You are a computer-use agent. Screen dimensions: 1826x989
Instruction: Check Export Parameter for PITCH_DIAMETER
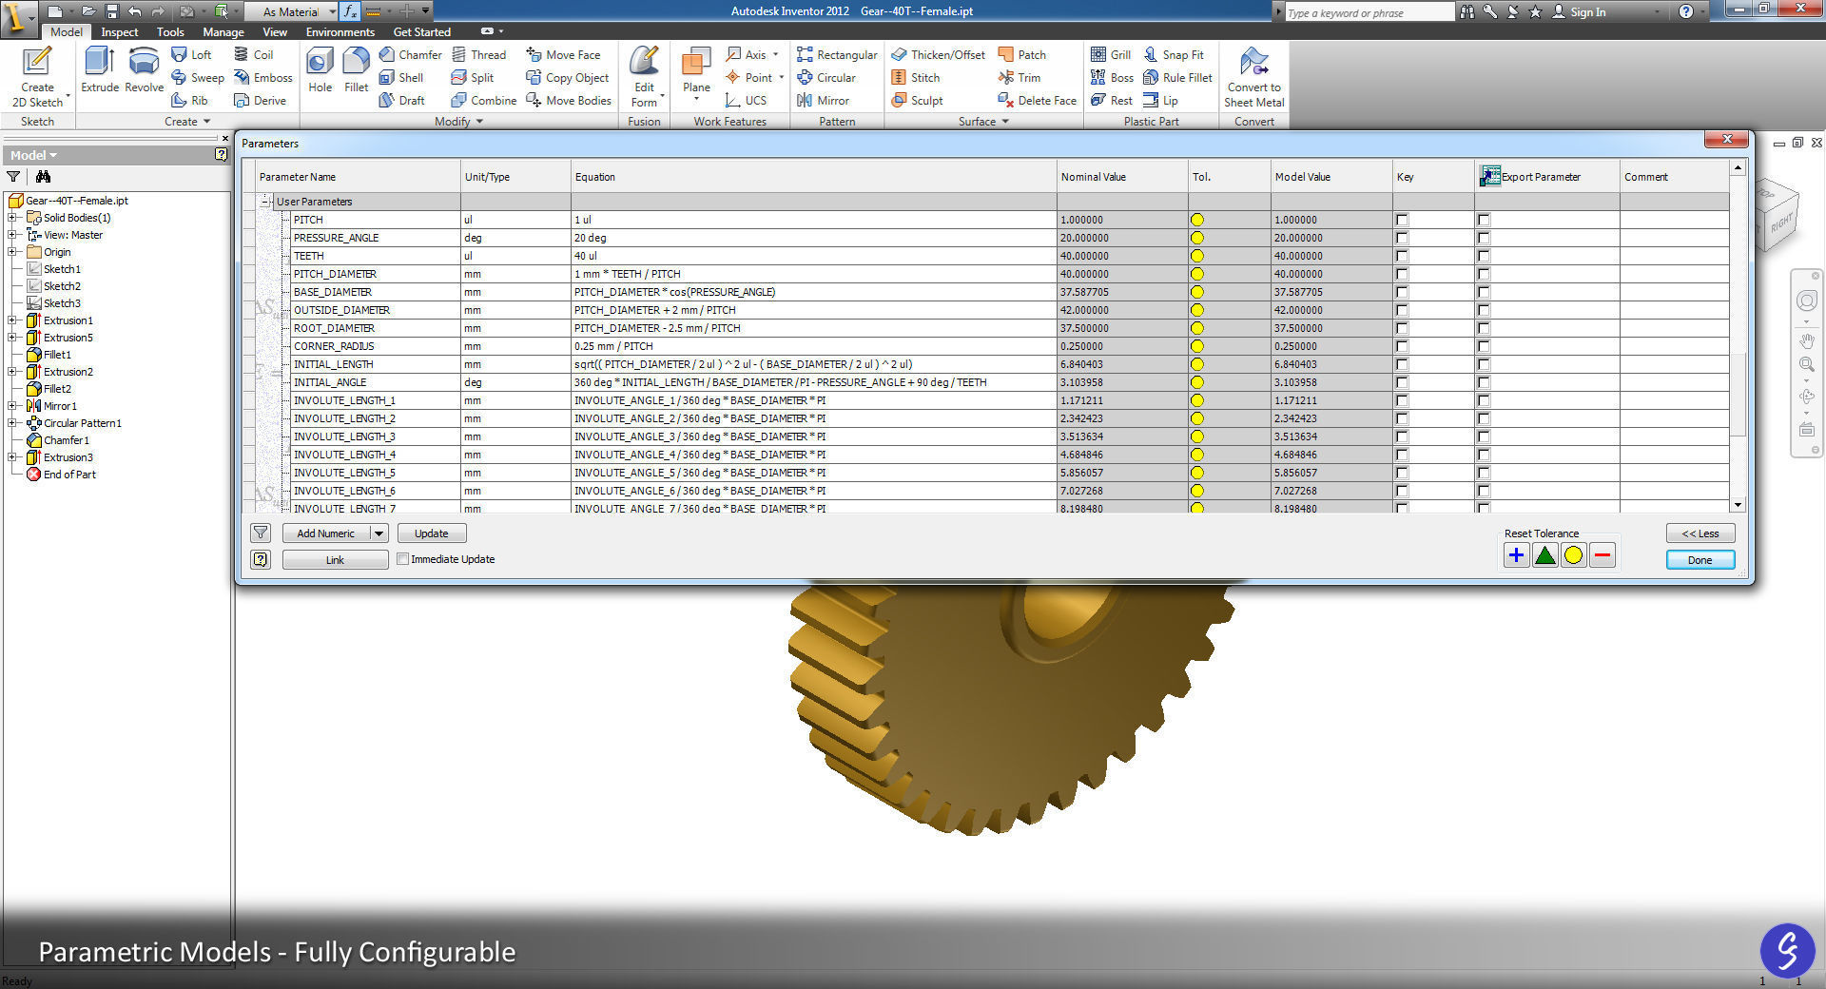[x=1484, y=274]
